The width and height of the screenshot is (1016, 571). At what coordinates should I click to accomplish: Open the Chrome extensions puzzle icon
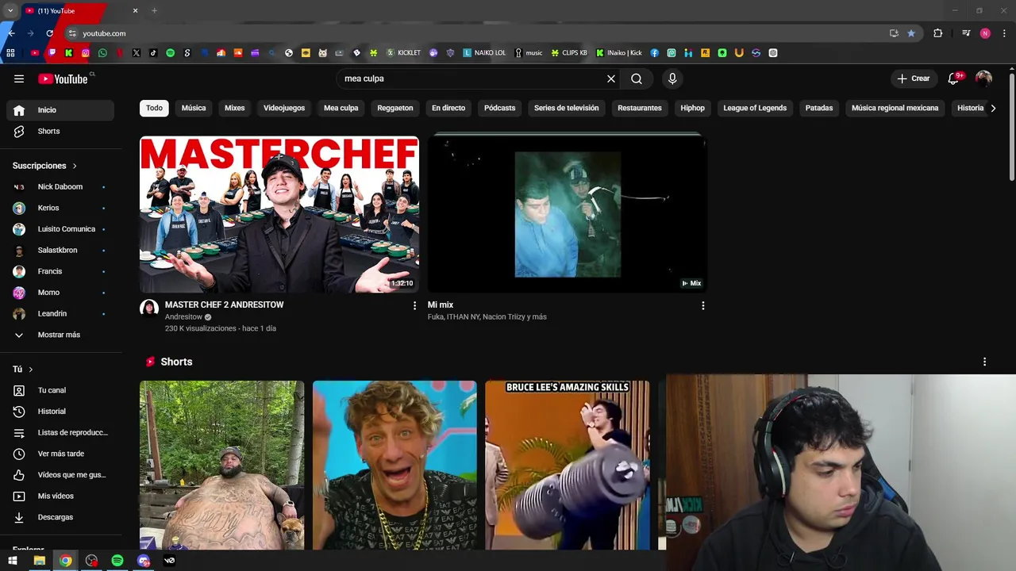pyautogui.click(x=938, y=33)
